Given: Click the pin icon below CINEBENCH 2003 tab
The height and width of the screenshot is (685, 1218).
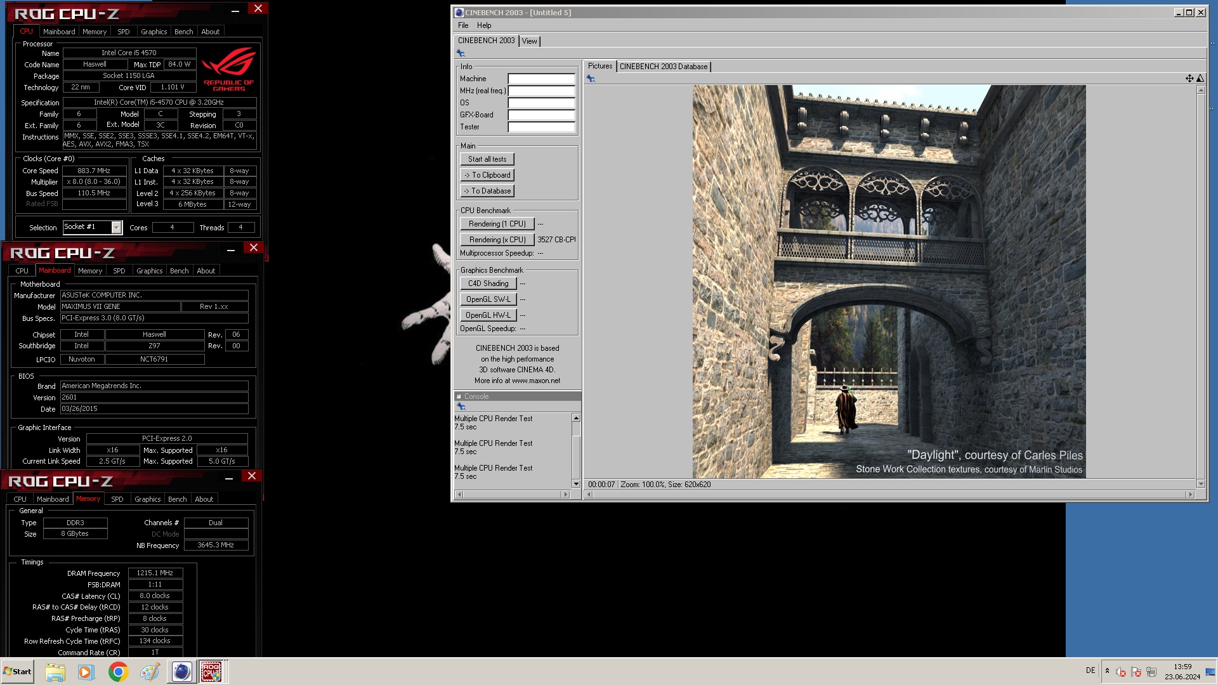Looking at the screenshot, I should (x=461, y=53).
